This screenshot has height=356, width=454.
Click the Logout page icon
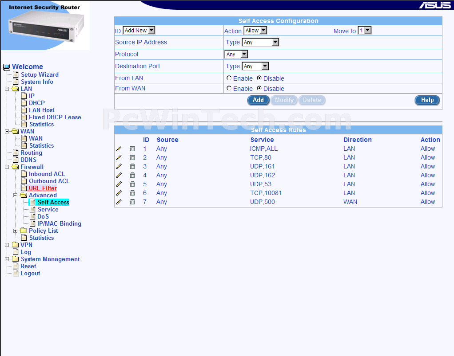pyautogui.click(x=16, y=274)
